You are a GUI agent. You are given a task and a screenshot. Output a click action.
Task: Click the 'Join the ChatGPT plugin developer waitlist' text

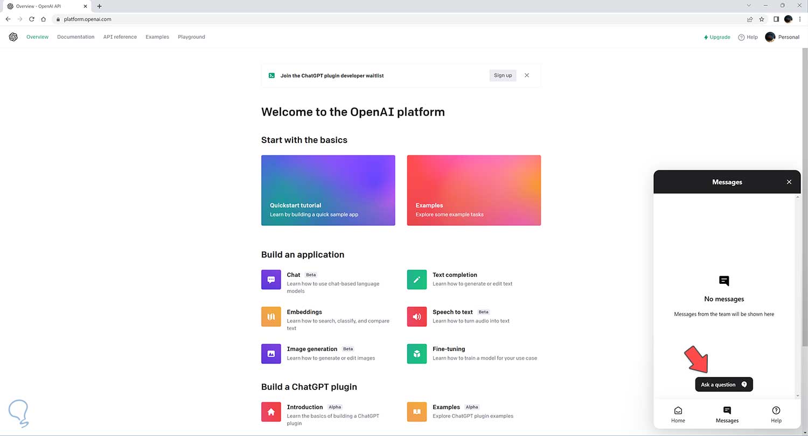pyautogui.click(x=332, y=76)
